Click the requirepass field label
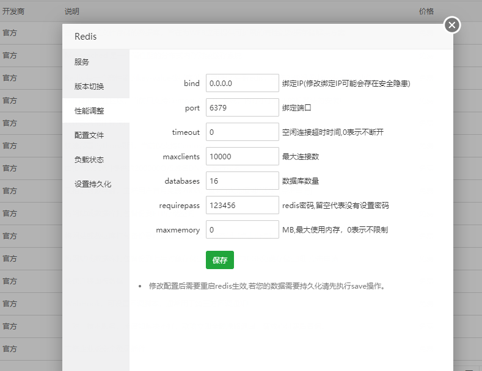Screen dimensions: 482x371 [x=179, y=206]
